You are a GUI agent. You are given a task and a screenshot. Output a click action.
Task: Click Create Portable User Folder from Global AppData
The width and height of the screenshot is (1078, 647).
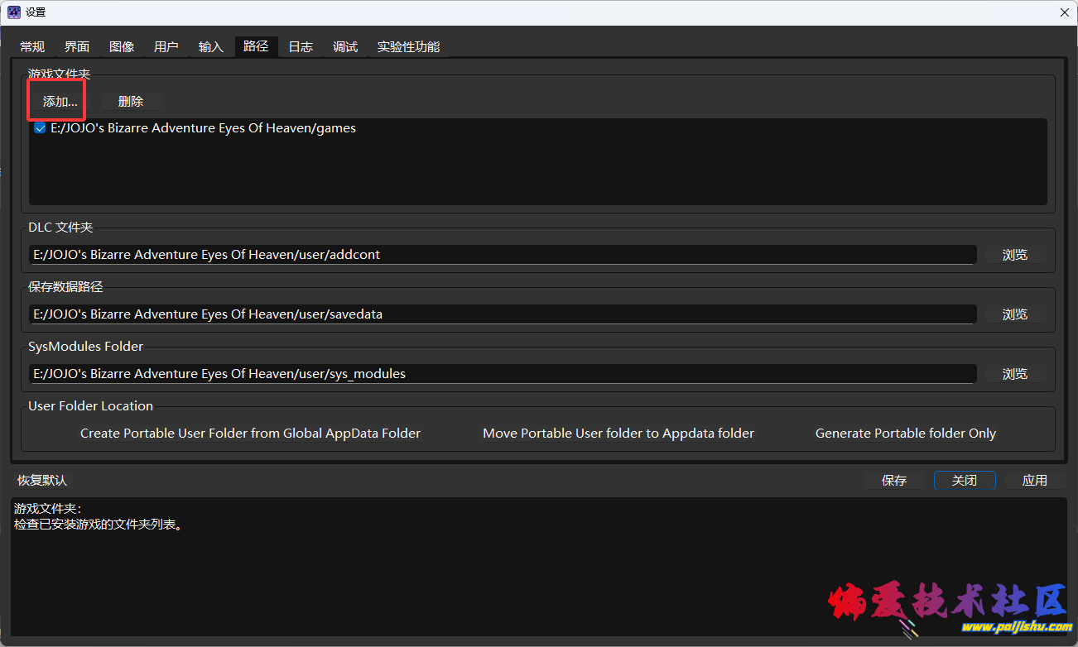coord(250,434)
